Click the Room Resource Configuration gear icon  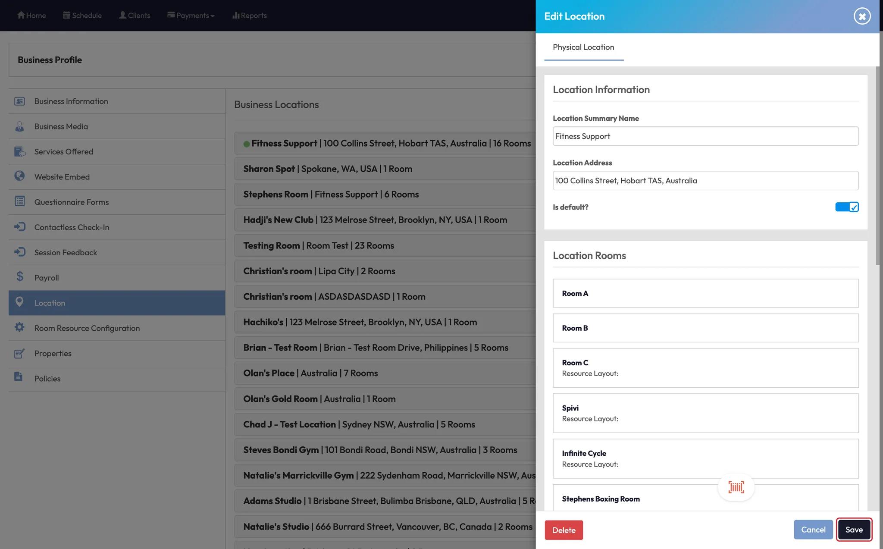pos(19,327)
